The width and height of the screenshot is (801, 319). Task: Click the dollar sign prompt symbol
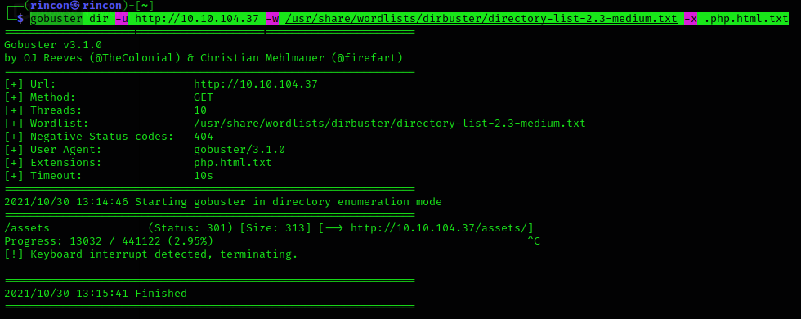coord(20,19)
